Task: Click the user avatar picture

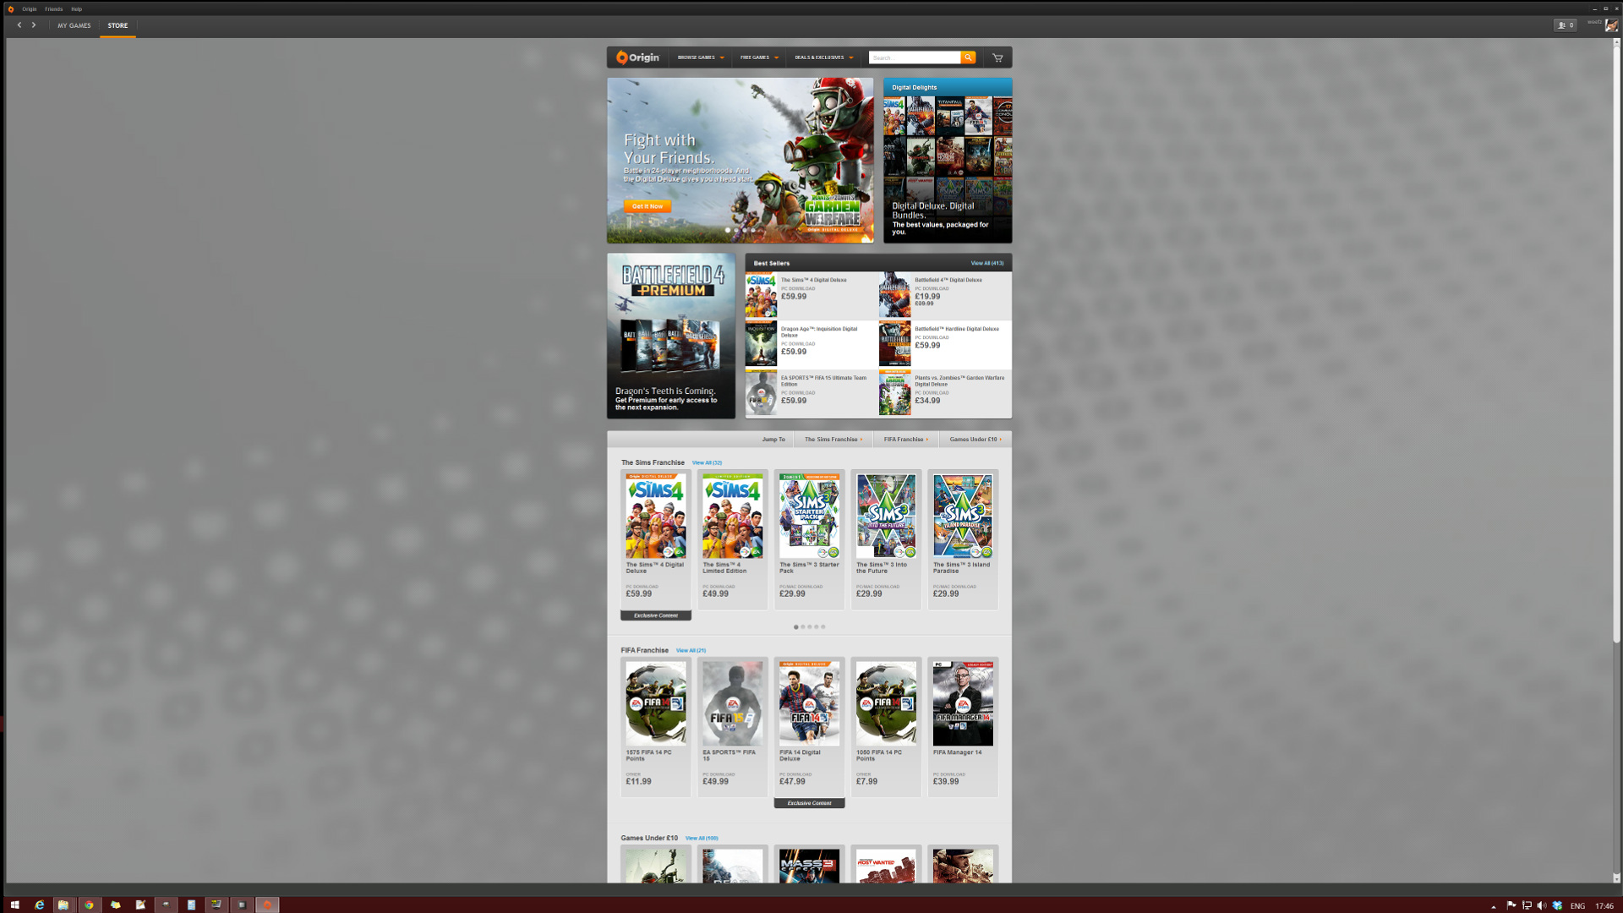Action: pos(1611,25)
